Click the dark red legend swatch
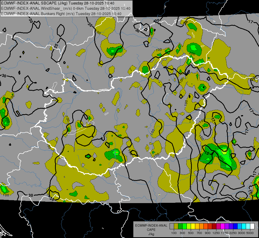 tap(214, 226)
